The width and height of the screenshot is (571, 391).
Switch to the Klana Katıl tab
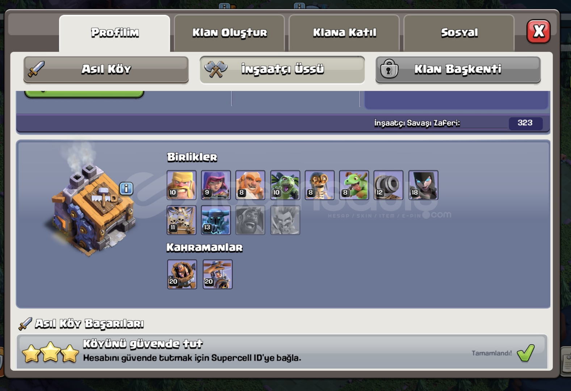click(x=344, y=33)
